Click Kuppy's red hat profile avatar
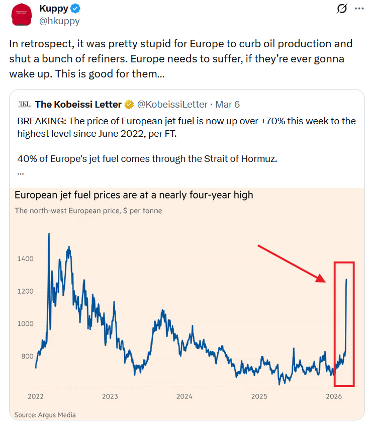The width and height of the screenshot is (373, 431). tap(22, 15)
